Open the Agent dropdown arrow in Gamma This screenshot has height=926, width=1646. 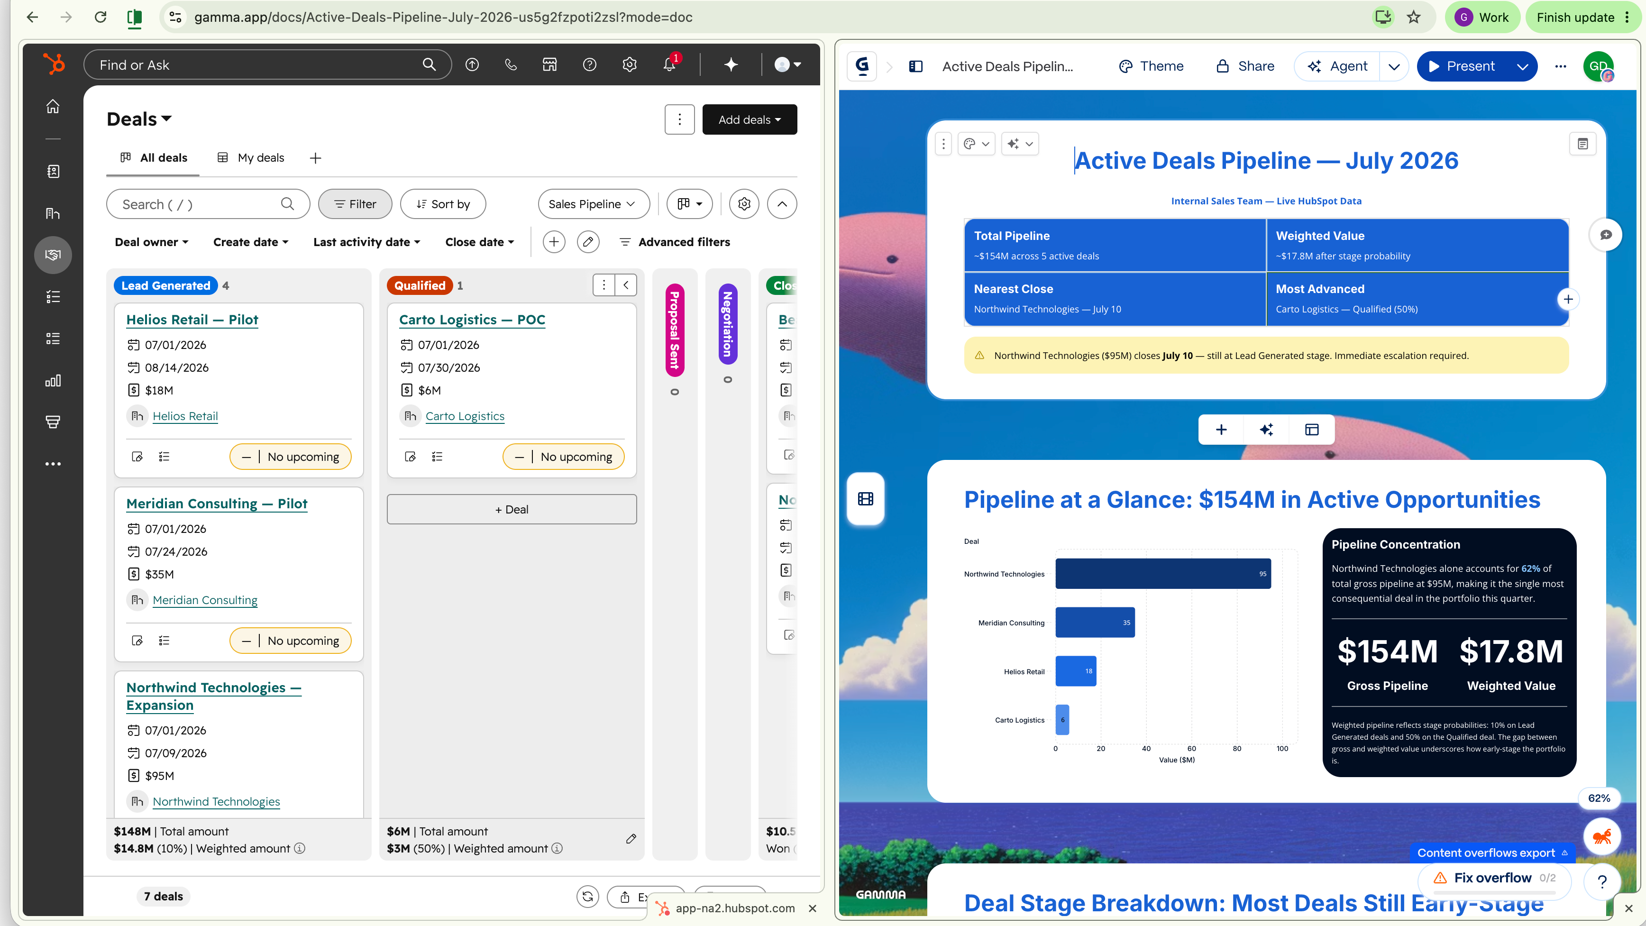(1394, 66)
